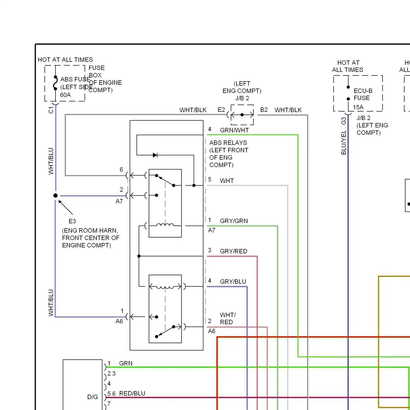This screenshot has height=410, width=410.
Task: Click the 'WHT/BLK' label right of B2
Action: pos(288,110)
